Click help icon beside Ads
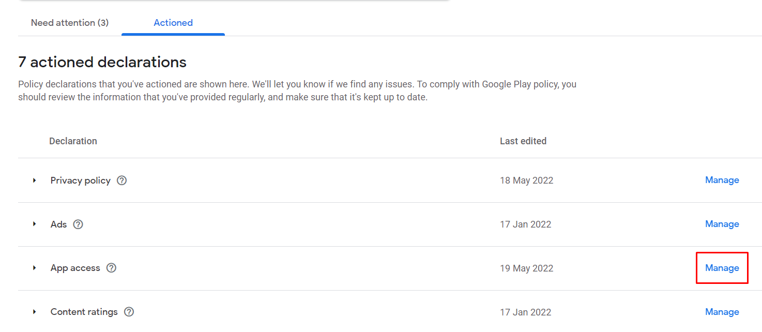Screen dimensions: 762x332 click(78, 224)
